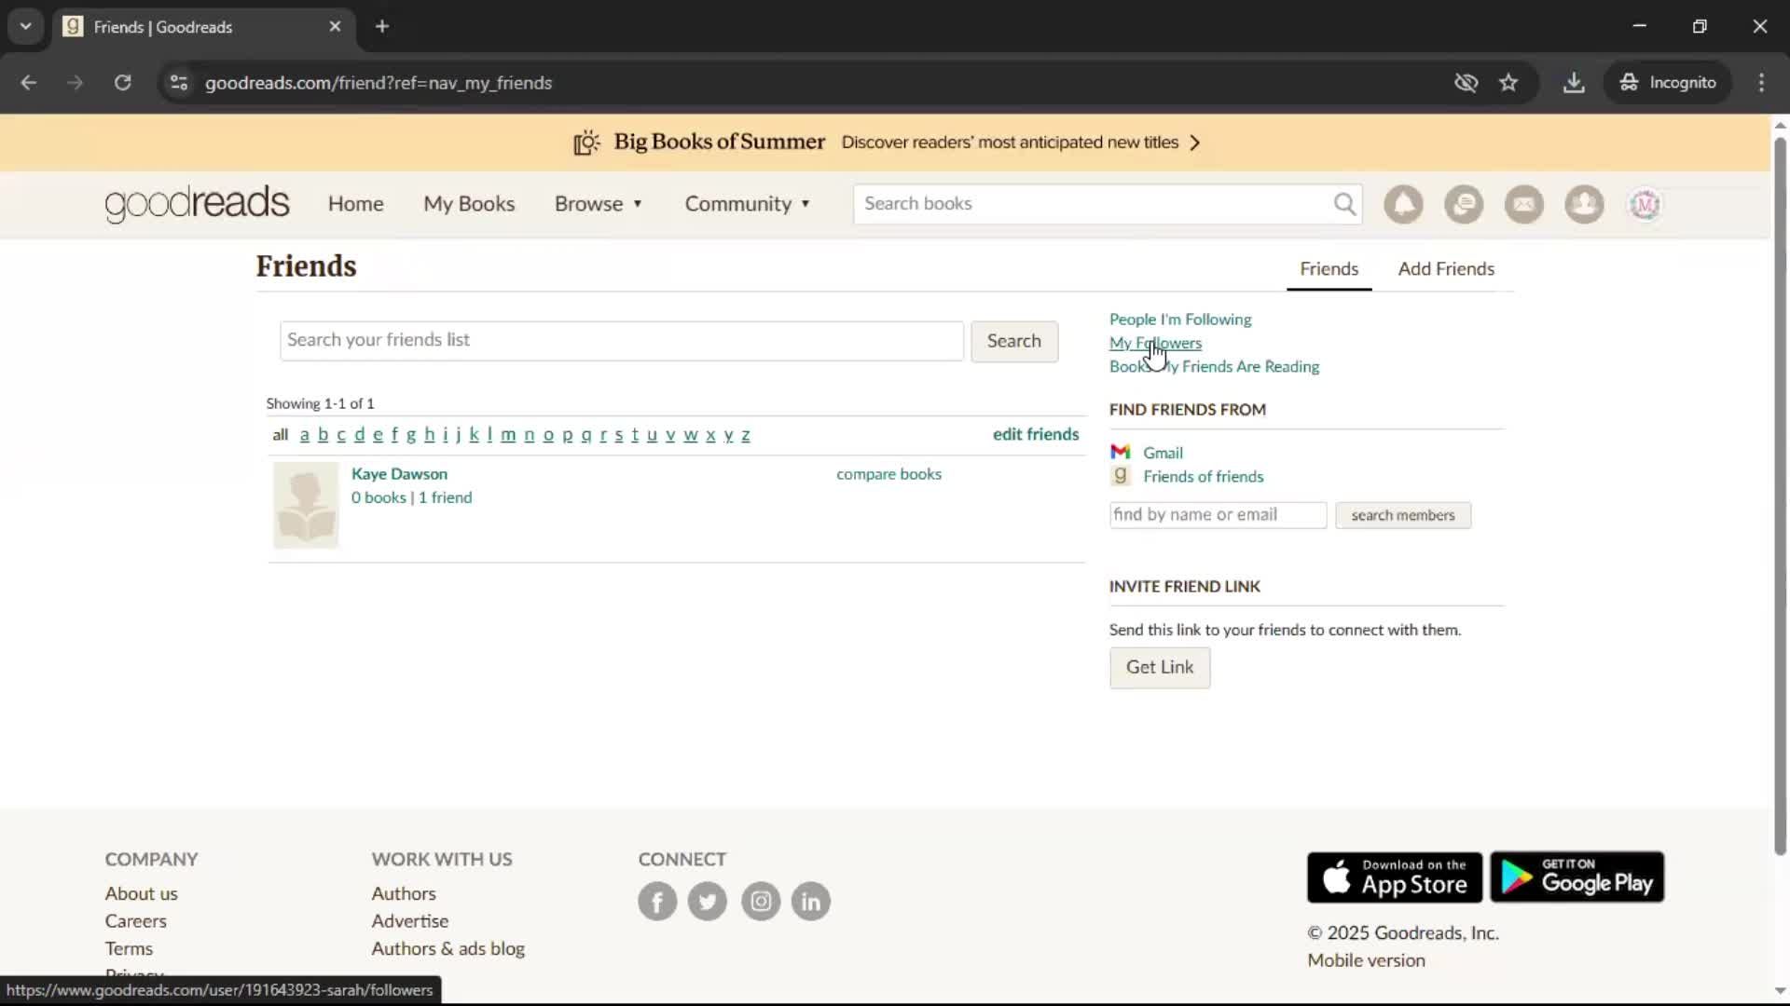Filter friends by 'all'
The height and width of the screenshot is (1006, 1790).
pos(280,435)
